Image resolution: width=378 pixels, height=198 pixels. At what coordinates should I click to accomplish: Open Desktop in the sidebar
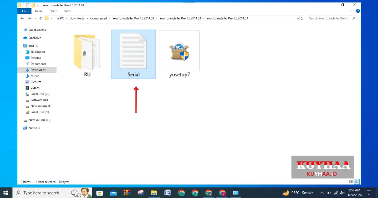33,58
